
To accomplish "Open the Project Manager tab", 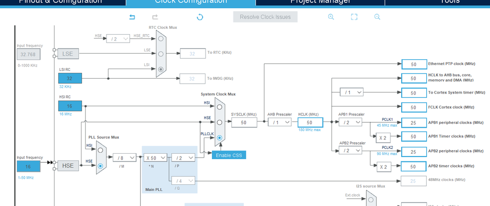I will 320,1.
